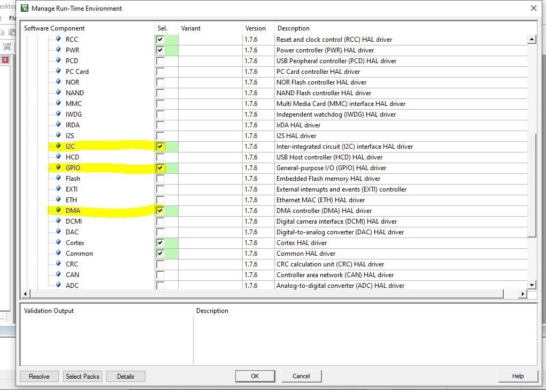Image resolution: width=546 pixels, height=390 pixels.
Task: Click the I2S component diamond icon
Action: pos(58,135)
